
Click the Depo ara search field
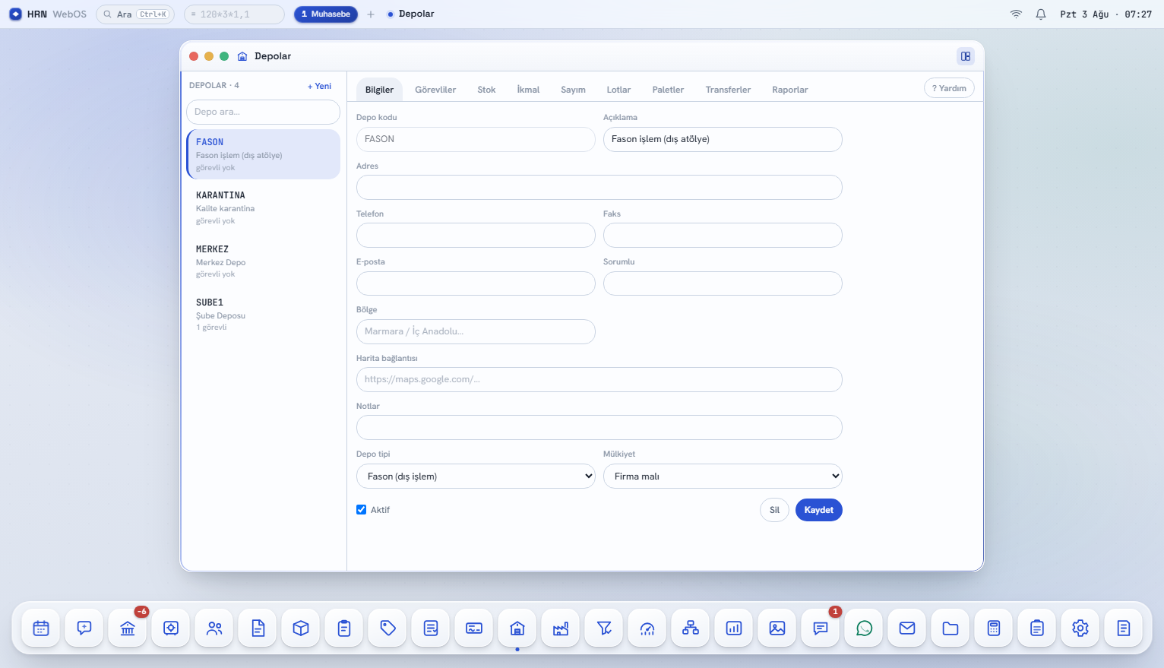(x=263, y=112)
